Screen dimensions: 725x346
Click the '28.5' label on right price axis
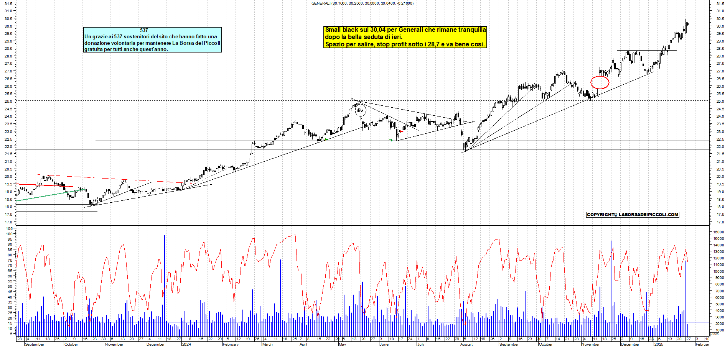[720, 49]
